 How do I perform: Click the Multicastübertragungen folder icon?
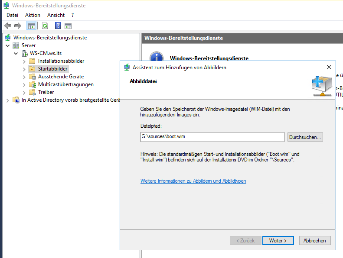coord(33,84)
